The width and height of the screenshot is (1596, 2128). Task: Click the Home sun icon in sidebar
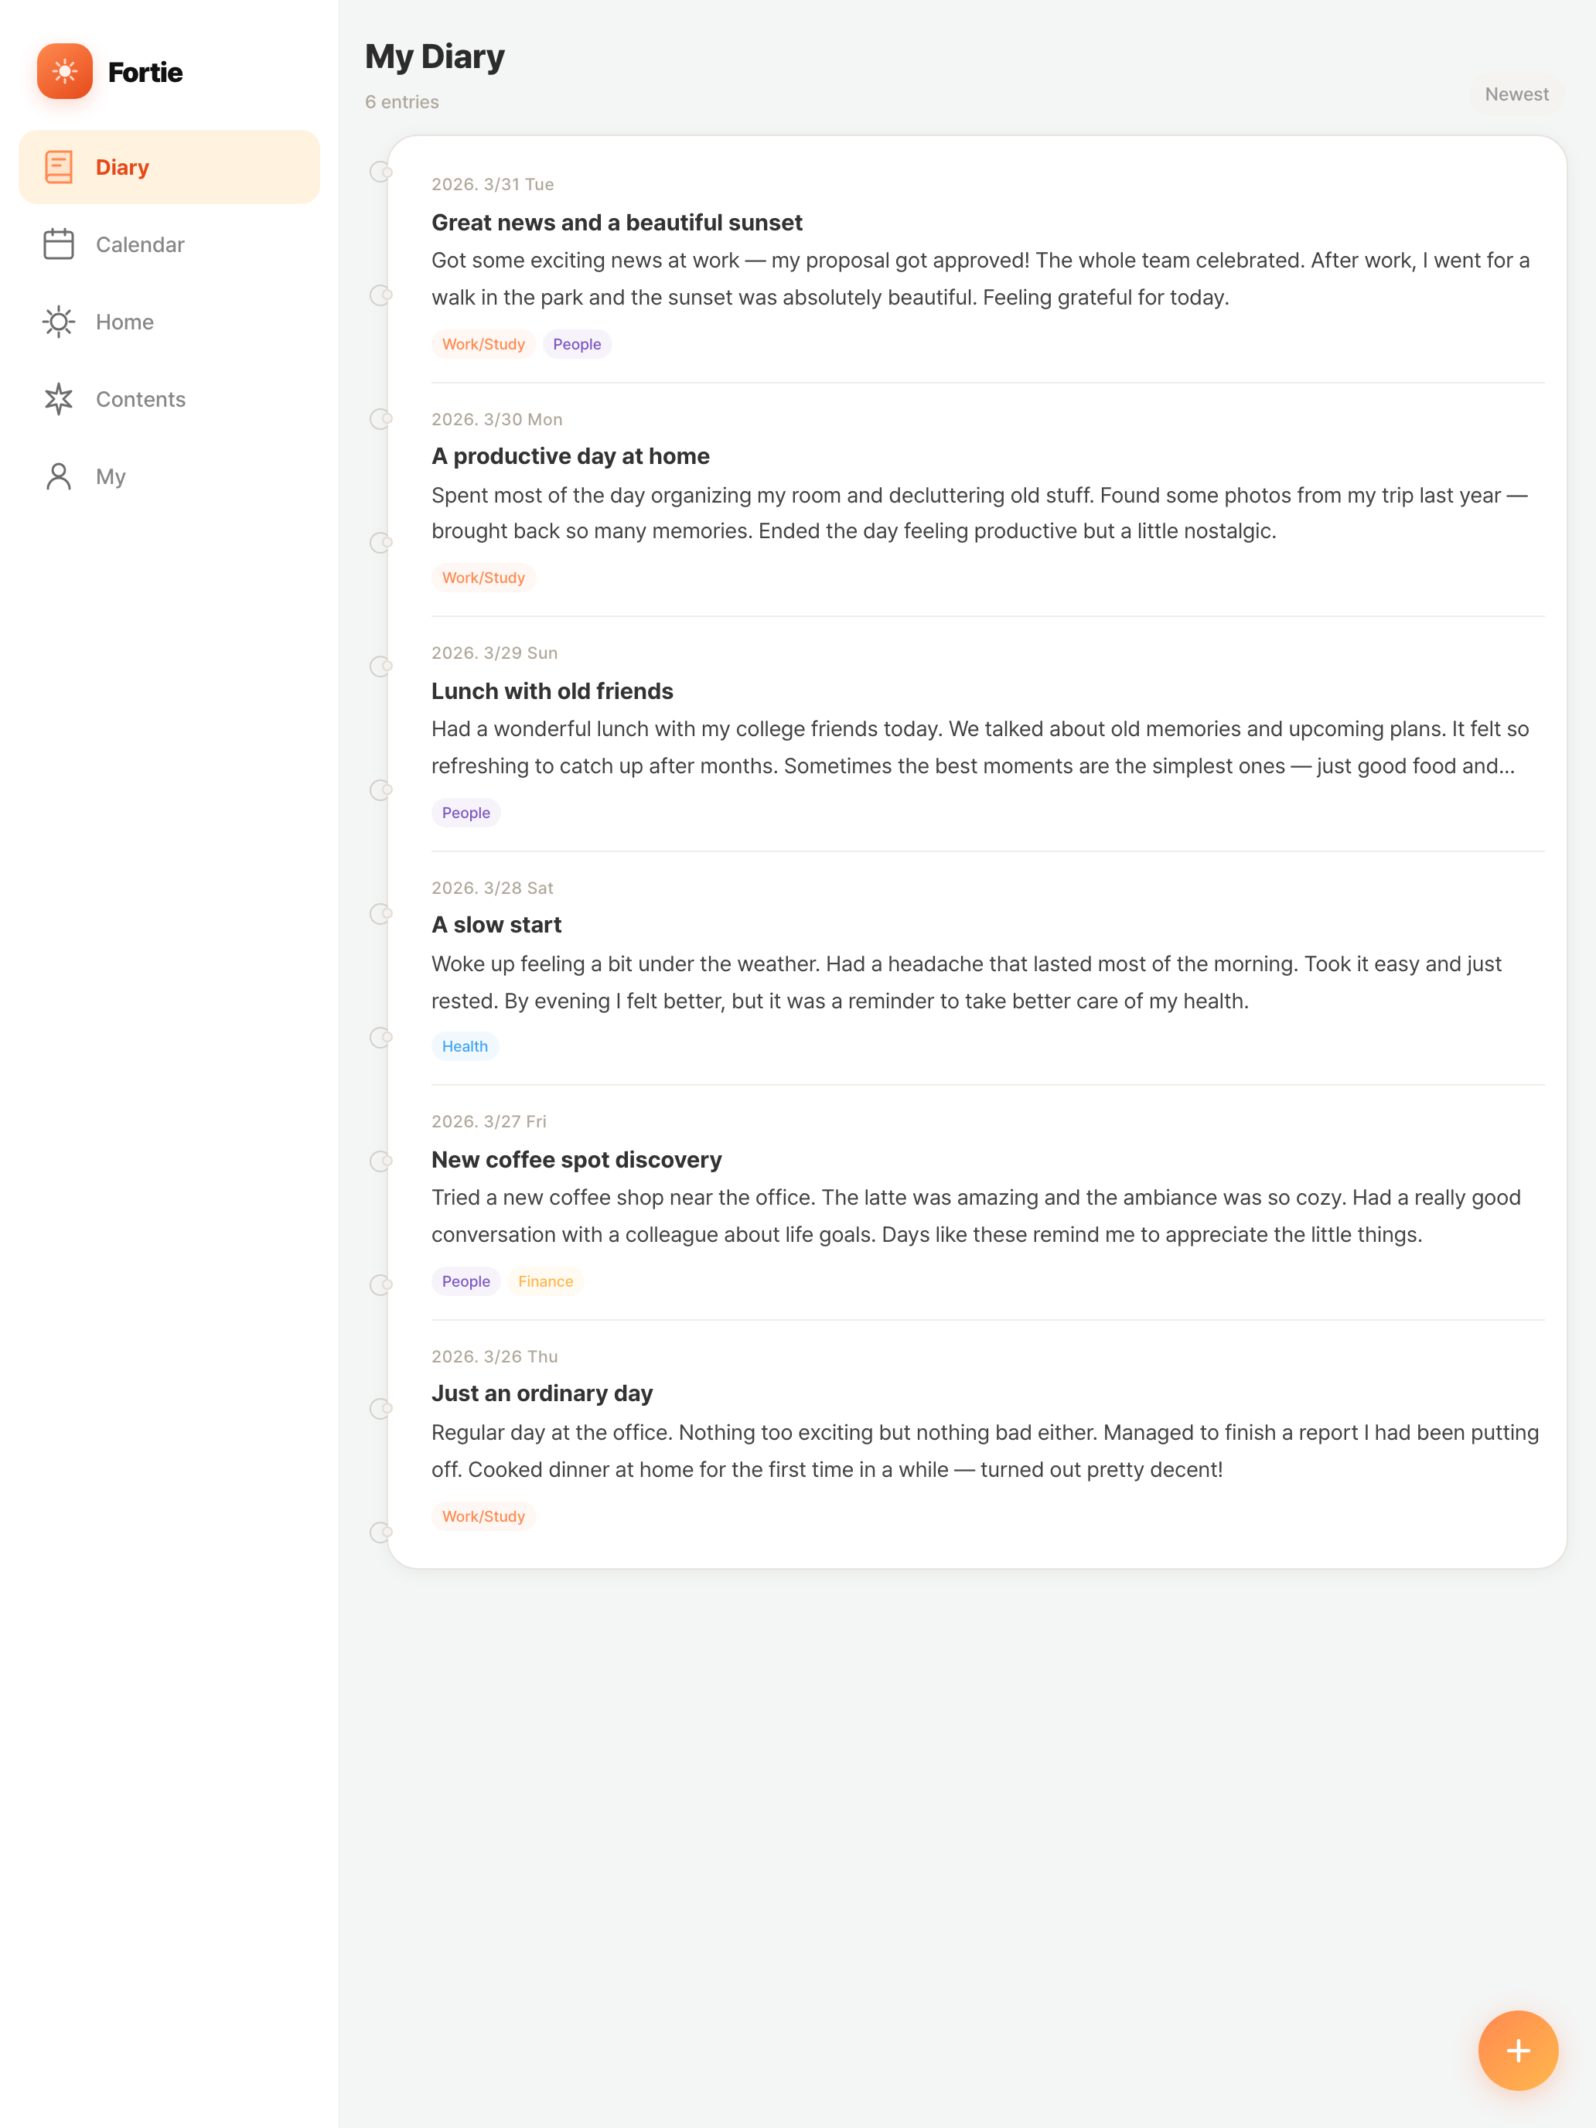(x=59, y=322)
